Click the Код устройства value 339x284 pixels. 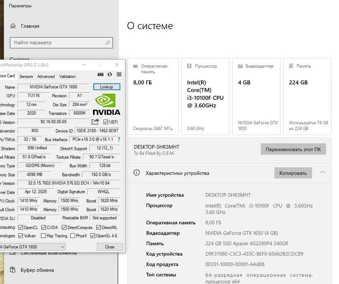pyautogui.click(x=254, y=254)
